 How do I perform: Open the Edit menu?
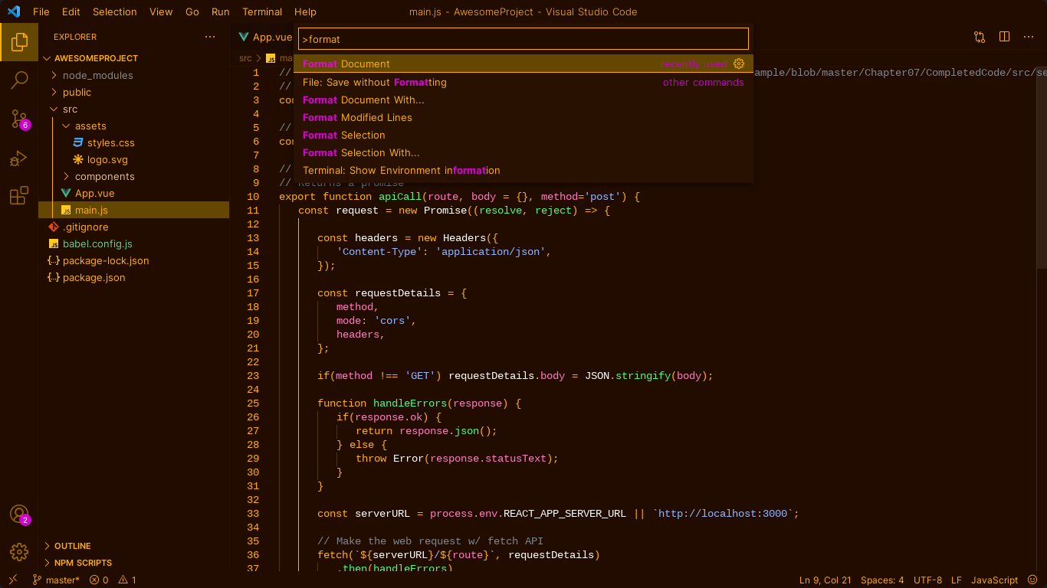point(71,11)
